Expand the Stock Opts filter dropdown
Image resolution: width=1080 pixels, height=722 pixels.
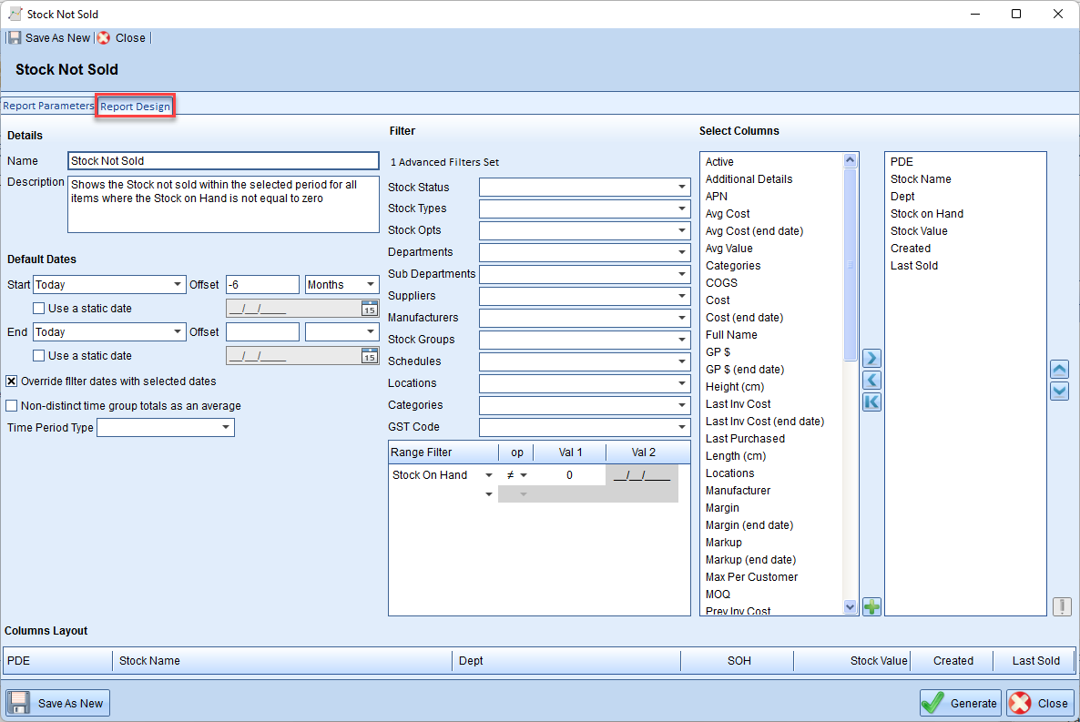click(682, 230)
